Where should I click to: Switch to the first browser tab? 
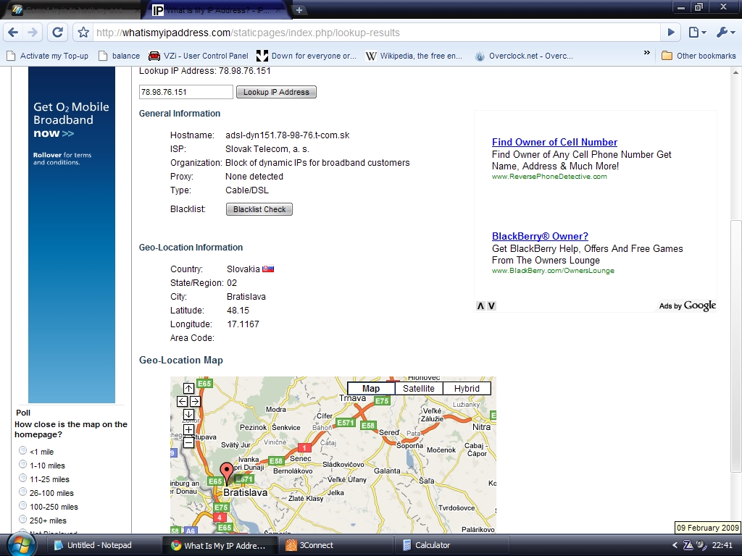coord(73,10)
